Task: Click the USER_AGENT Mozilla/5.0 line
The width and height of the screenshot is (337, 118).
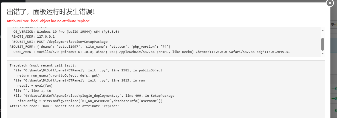Action: pyautogui.click(x=152, y=52)
